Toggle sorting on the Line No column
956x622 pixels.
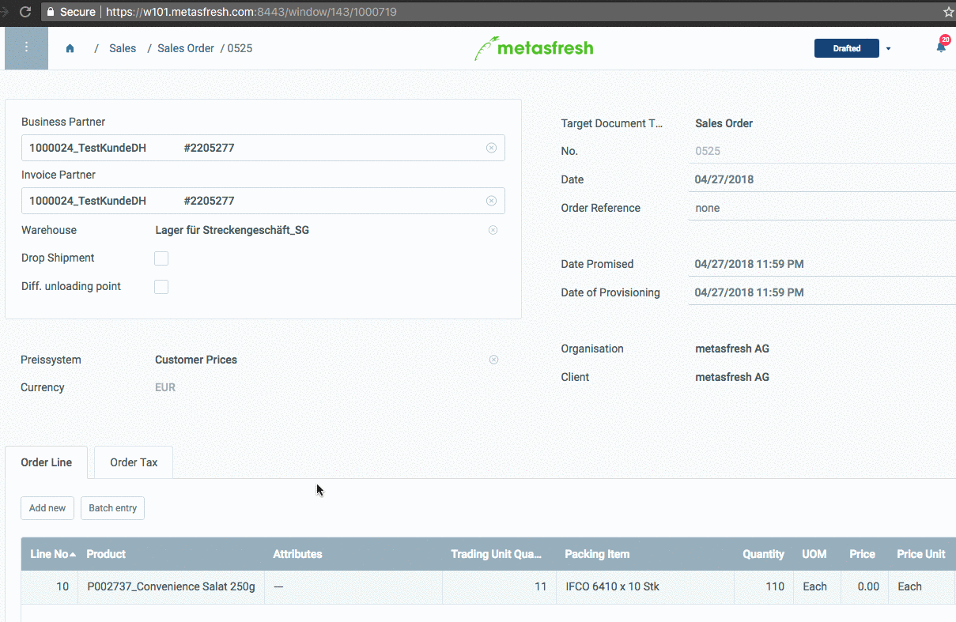[x=51, y=554]
